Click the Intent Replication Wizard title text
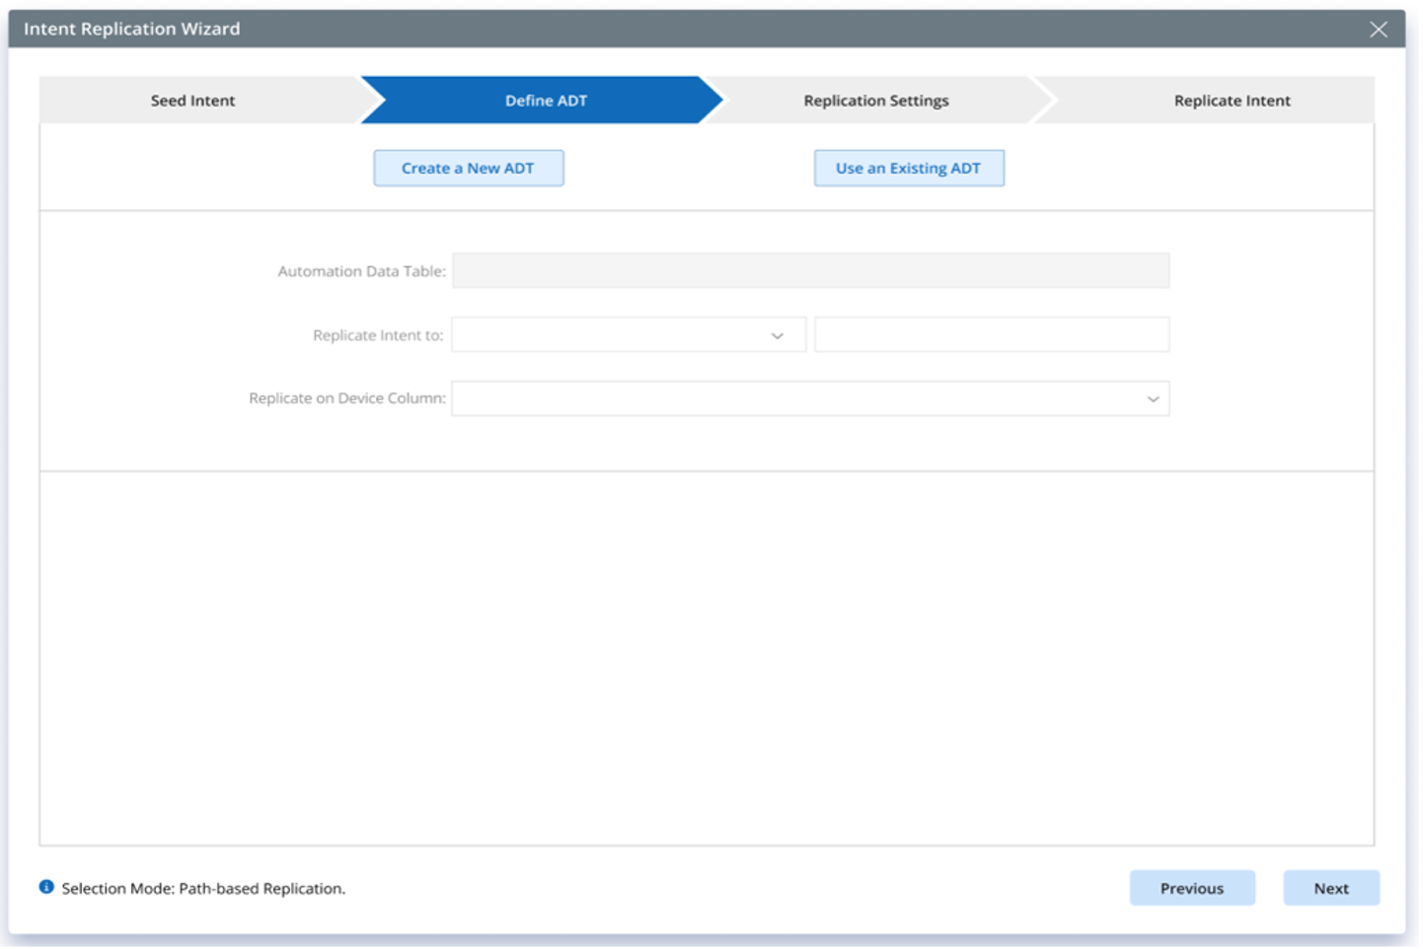The image size is (1423, 949). tap(132, 30)
